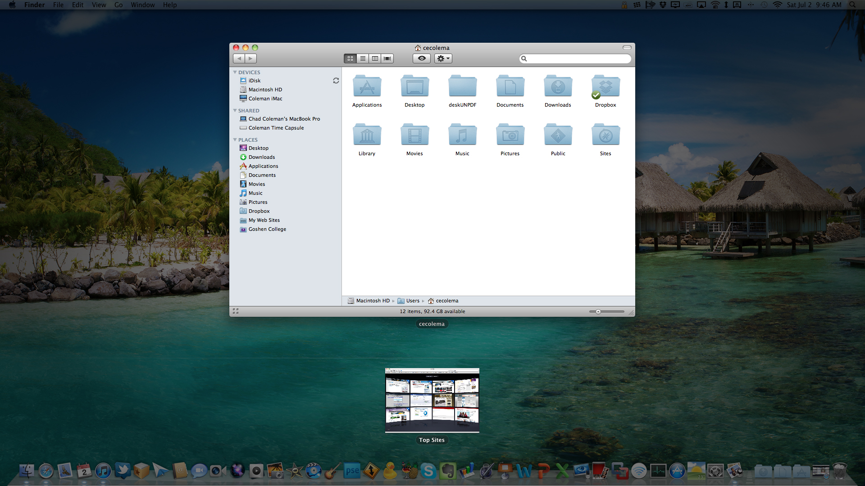
Task: Switch to list view mode
Action: (x=363, y=58)
